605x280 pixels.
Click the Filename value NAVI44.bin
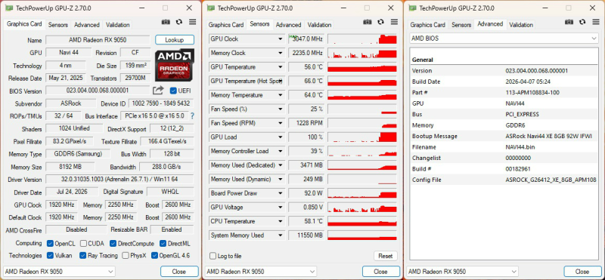[x=520, y=147]
